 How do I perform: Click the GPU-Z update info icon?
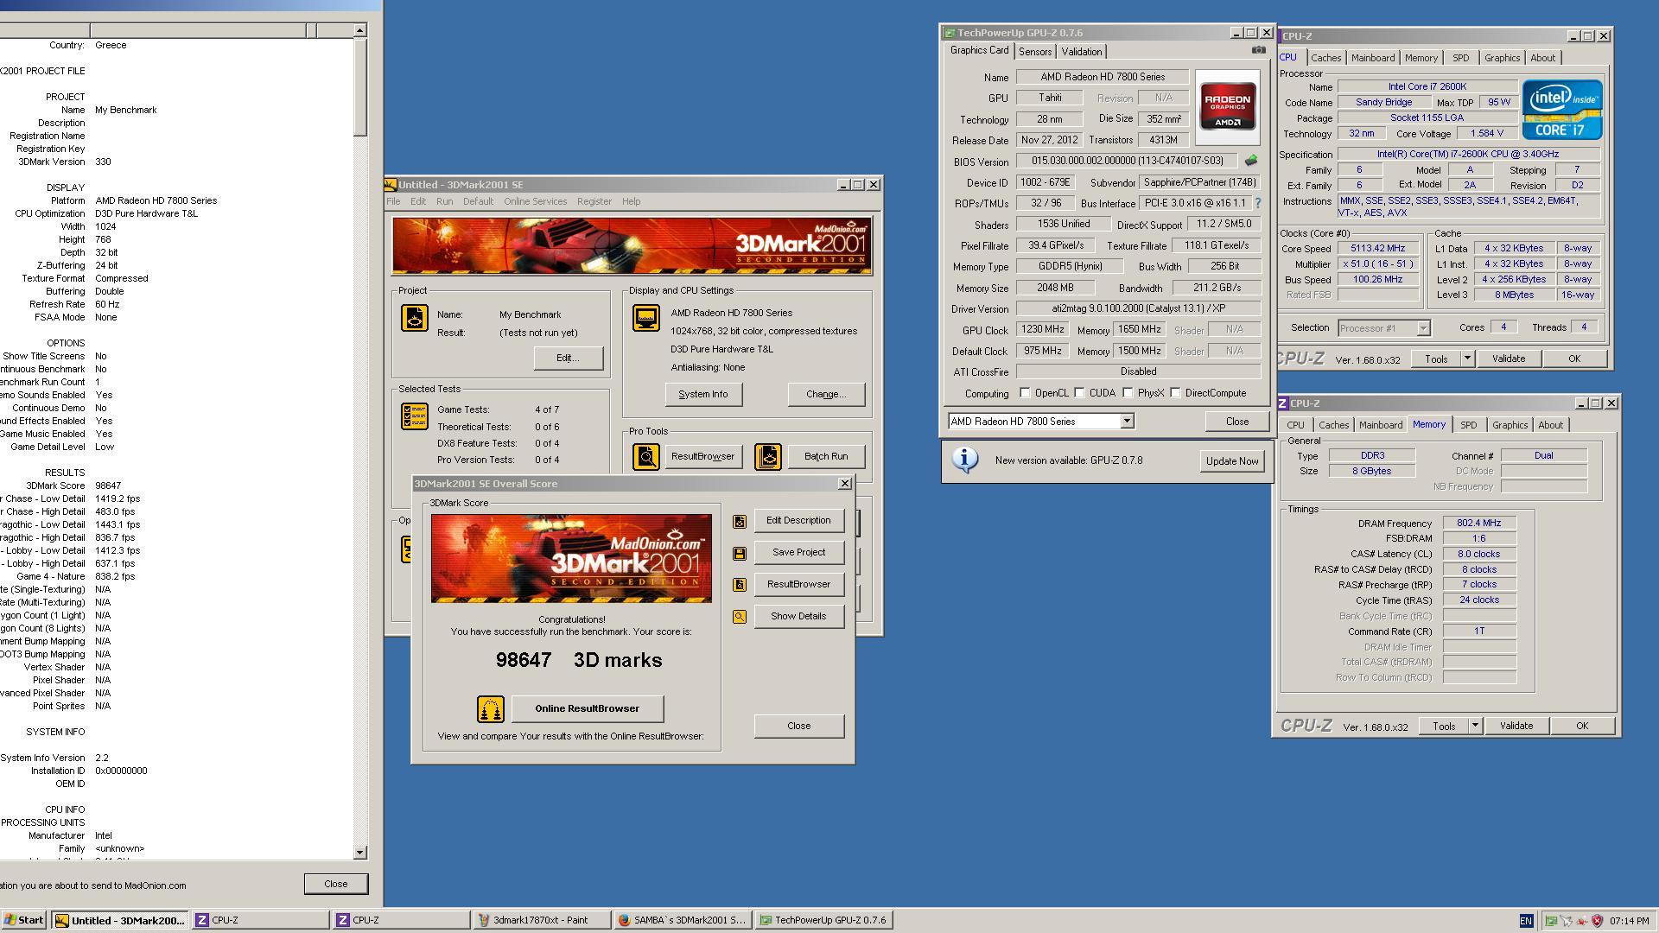click(965, 460)
